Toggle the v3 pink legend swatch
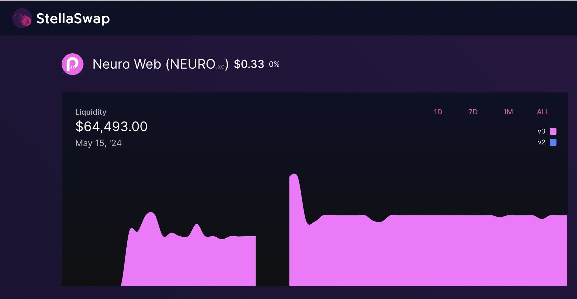577x299 pixels. (x=553, y=131)
